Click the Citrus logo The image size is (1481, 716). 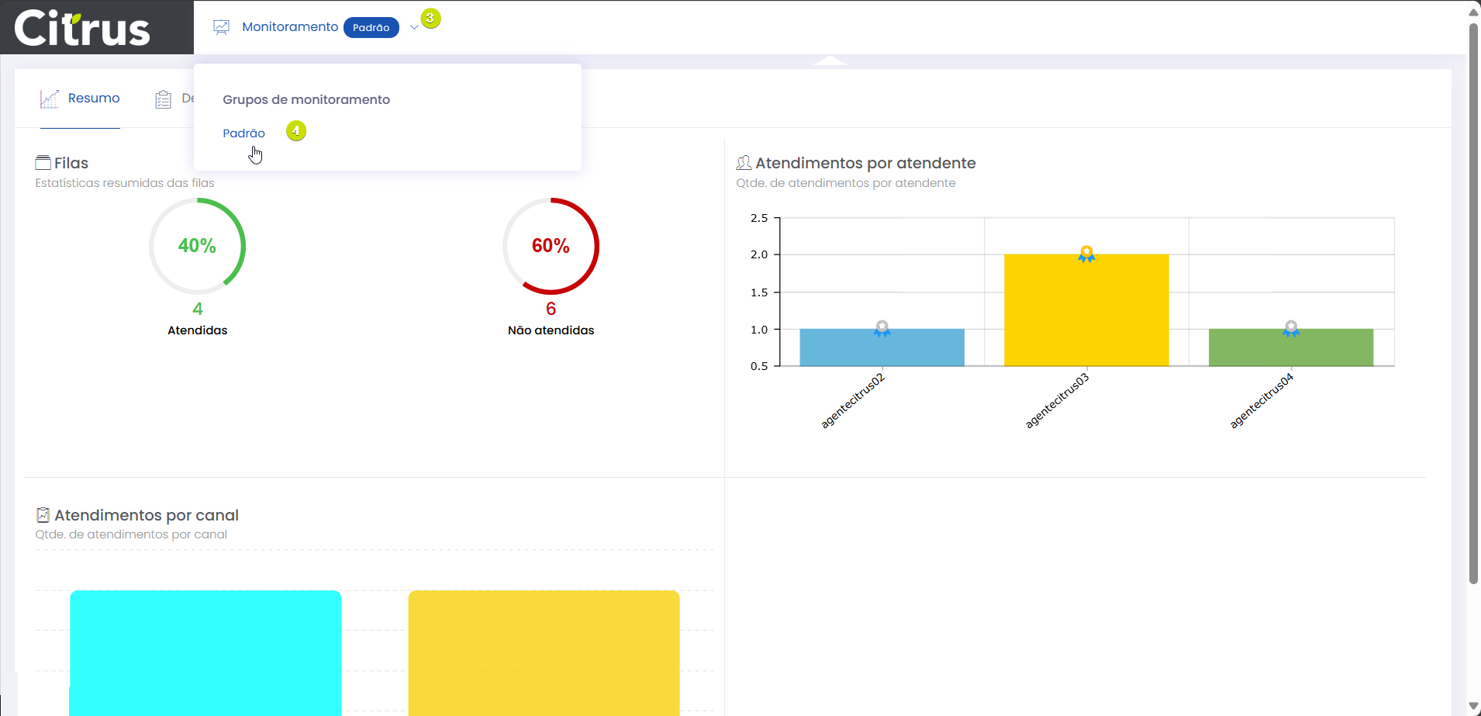point(82,29)
